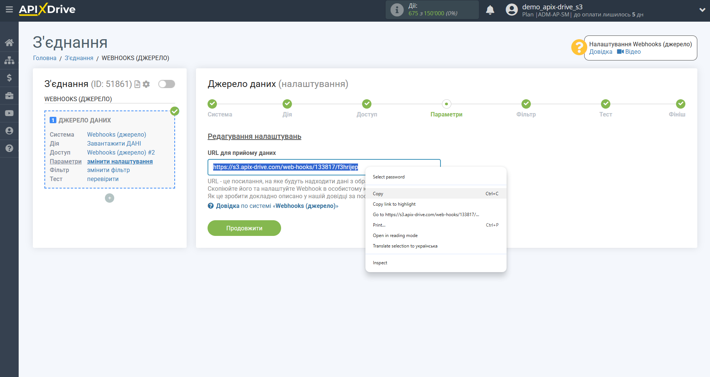Open Довідка по системі Webhooks link
710x377 pixels.
tap(277, 206)
